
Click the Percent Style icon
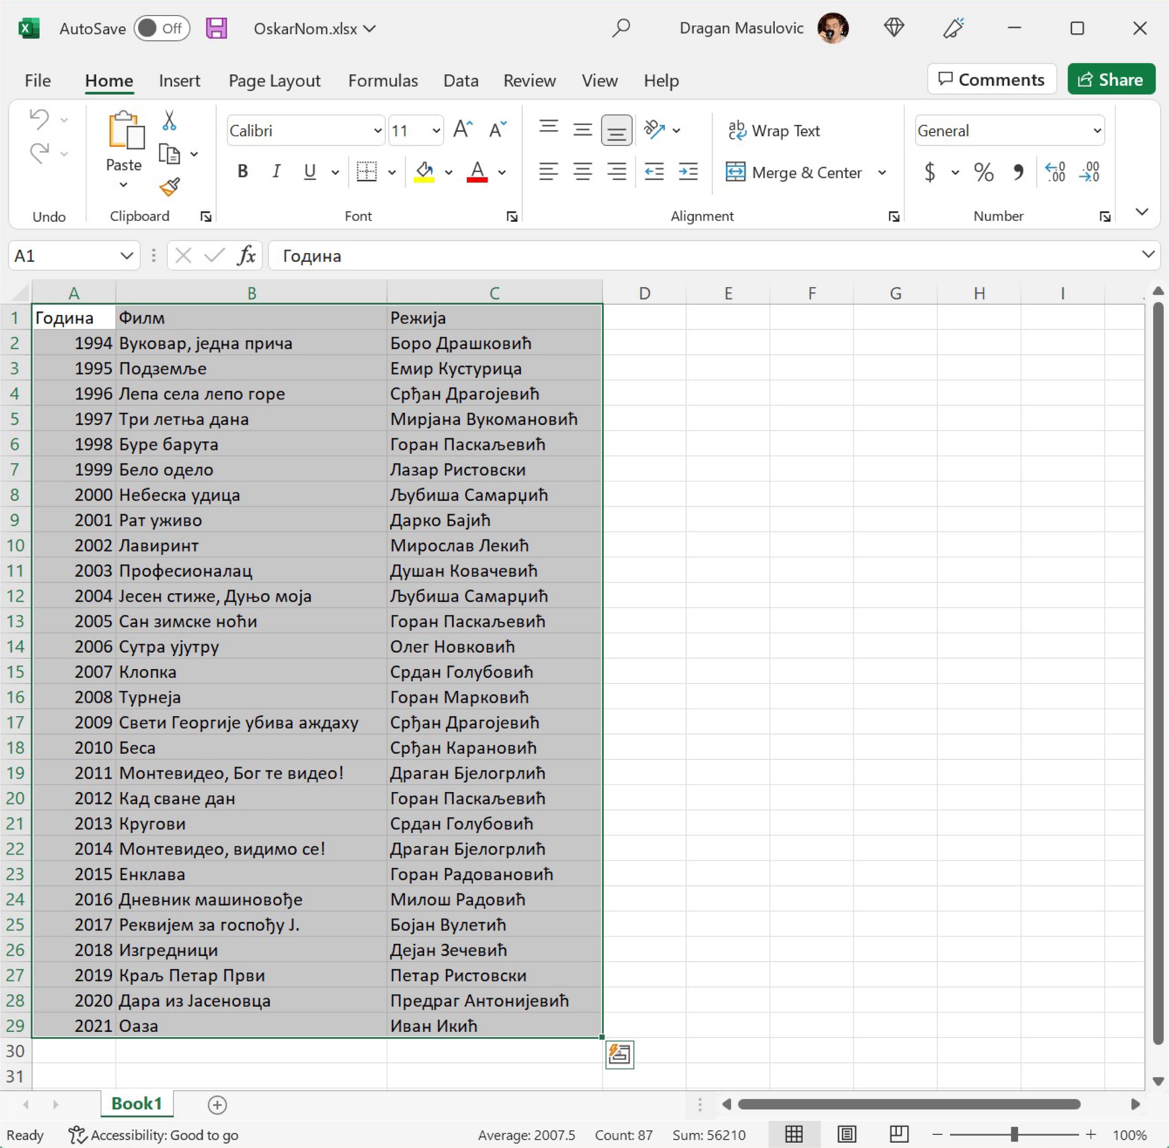pyautogui.click(x=983, y=173)
